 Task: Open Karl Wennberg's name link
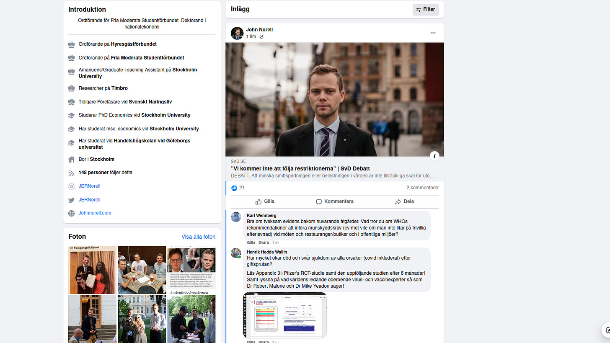coord(261,216)
